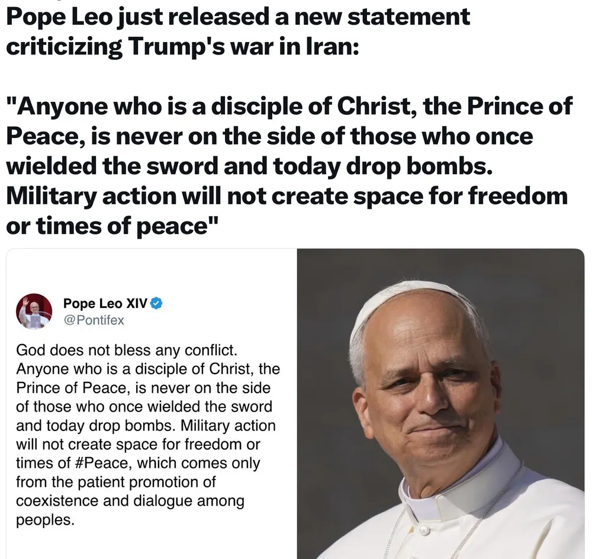Click the 'Pope Leo just released' headline line
The image size is (592, 559).
[x=238, y=17]
